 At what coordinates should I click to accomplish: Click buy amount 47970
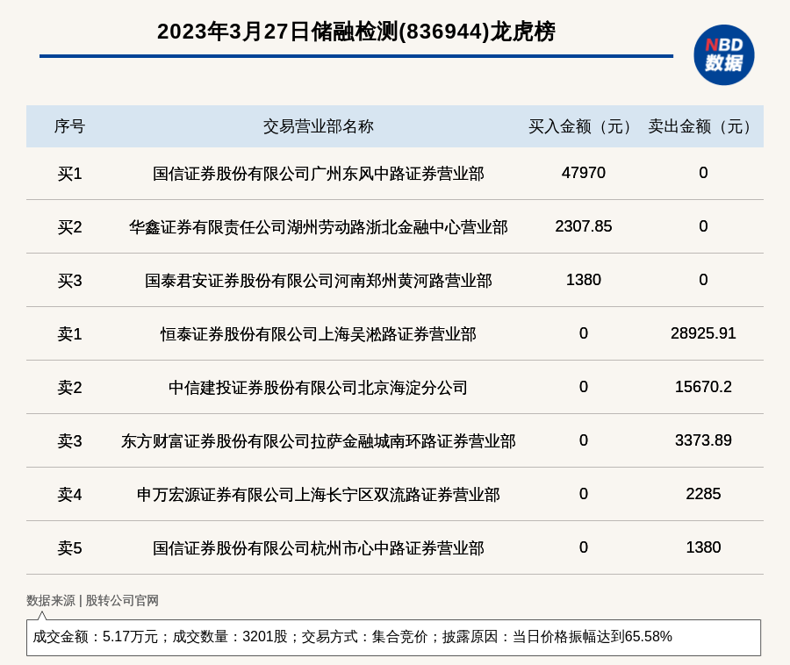(584, 173)
